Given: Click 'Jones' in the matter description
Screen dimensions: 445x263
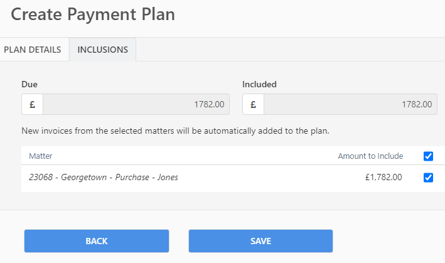Looking at the screenshot, I should point(168,177).
